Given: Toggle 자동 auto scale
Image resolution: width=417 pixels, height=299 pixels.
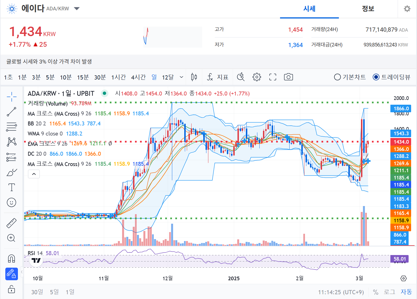Looking at the screenshot, I should coord(406,292).
